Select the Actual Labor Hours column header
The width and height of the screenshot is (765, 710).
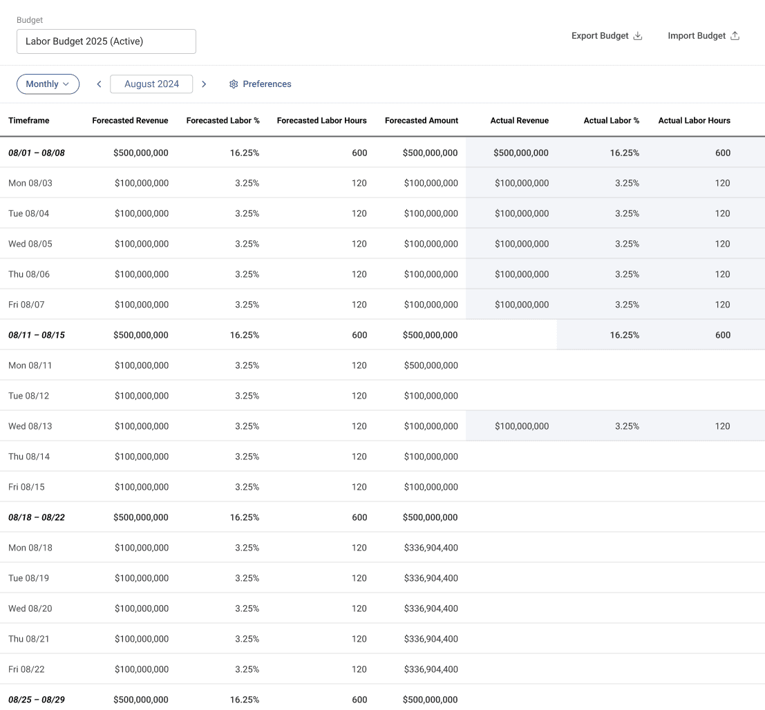pos(694,120)
